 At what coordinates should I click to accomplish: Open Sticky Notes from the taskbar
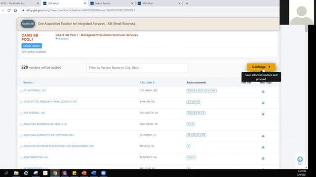click(x=75, y=173)
